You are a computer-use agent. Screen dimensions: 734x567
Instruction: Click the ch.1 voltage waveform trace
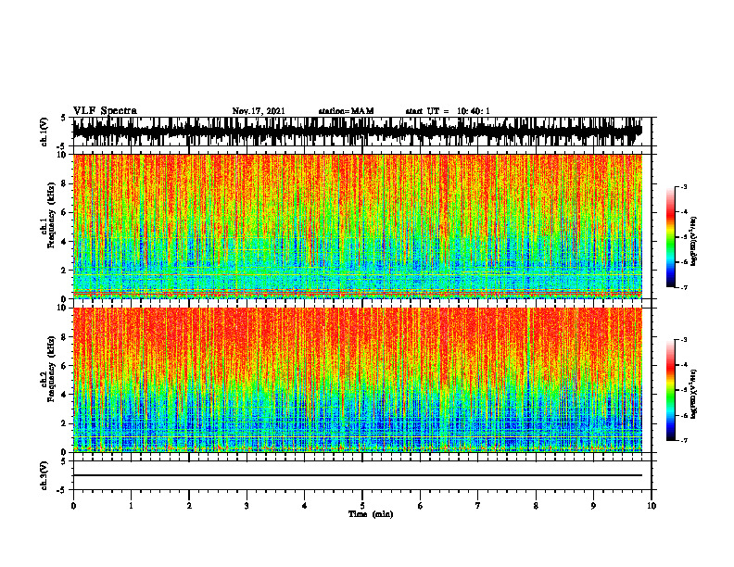coord(358,132)
